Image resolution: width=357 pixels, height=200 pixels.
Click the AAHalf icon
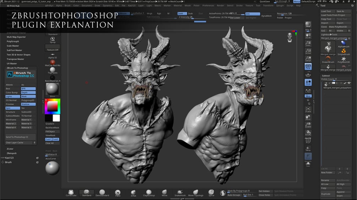[308, 59]
